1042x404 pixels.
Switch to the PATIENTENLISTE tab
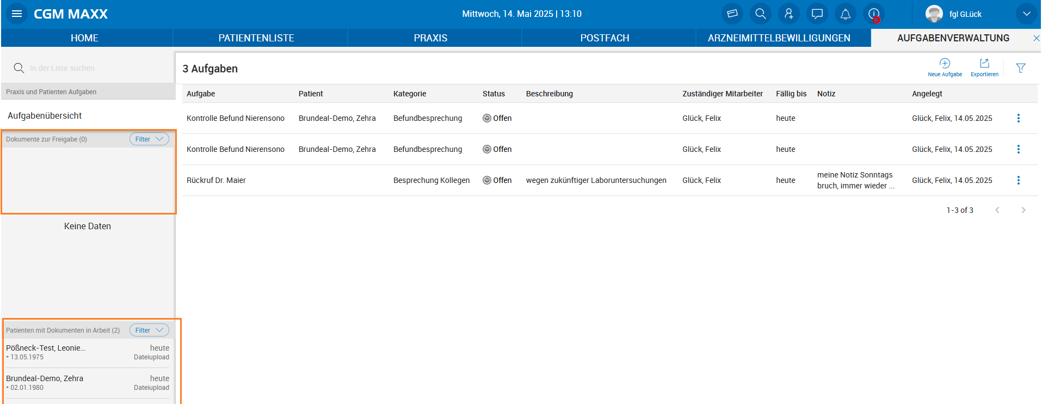[x=256, y=38]
